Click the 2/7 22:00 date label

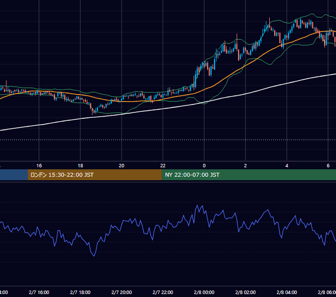[163, 292]
